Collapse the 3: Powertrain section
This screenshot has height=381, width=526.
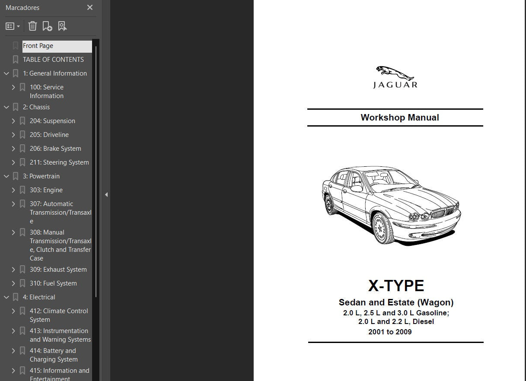tap(6, 176)
